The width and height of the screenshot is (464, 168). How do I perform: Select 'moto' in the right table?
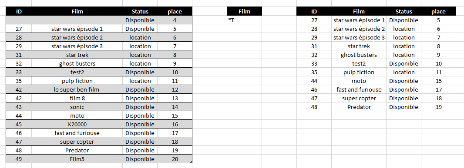[x=359, y=81]
